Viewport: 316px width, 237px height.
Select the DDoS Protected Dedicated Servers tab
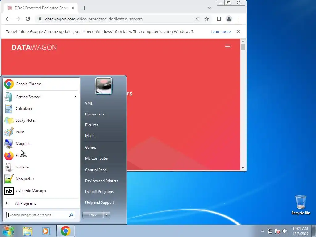coord(41,8)
